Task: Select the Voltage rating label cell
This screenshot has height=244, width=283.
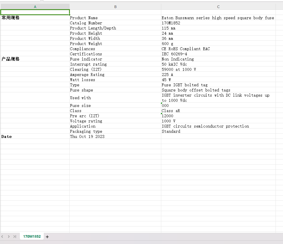Action: (115, 121)
